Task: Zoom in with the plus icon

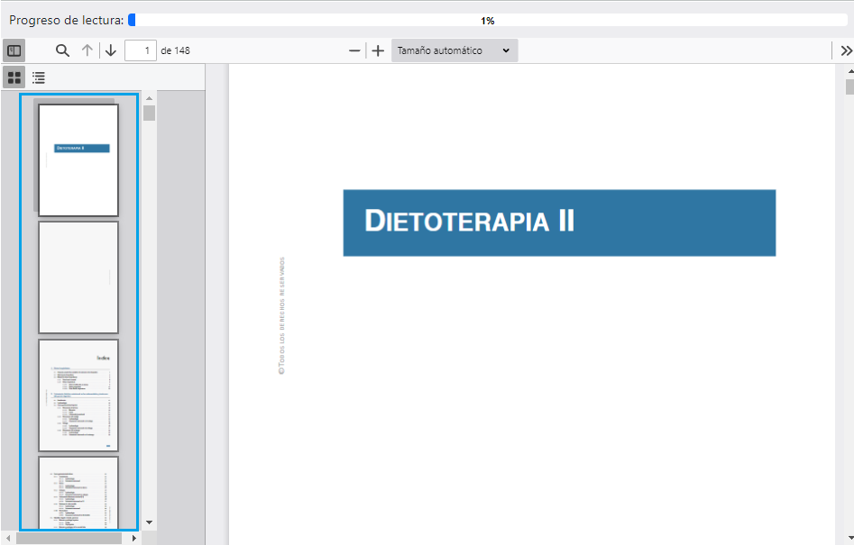Action: click(x=378, y=50)
